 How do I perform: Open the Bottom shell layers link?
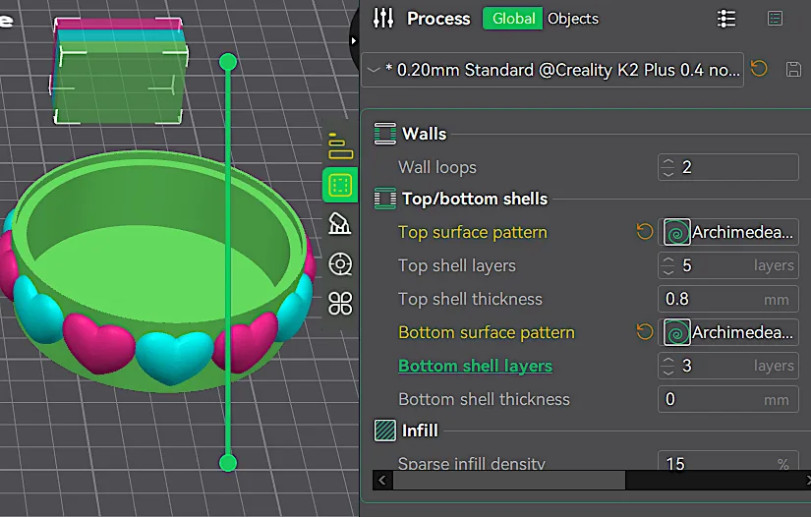(x=476, y=366)
